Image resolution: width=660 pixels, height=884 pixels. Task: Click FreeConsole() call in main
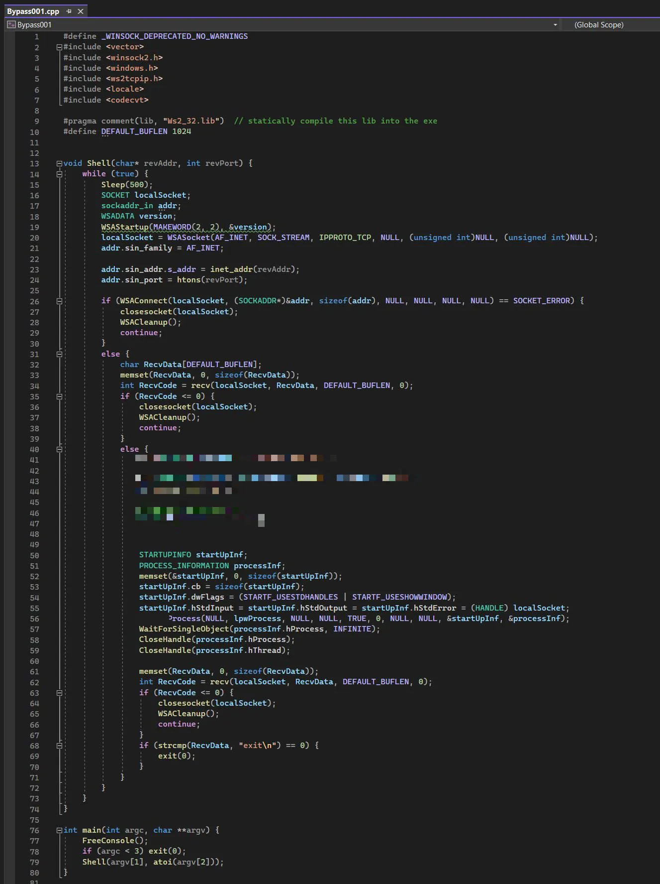click(115, 841)
